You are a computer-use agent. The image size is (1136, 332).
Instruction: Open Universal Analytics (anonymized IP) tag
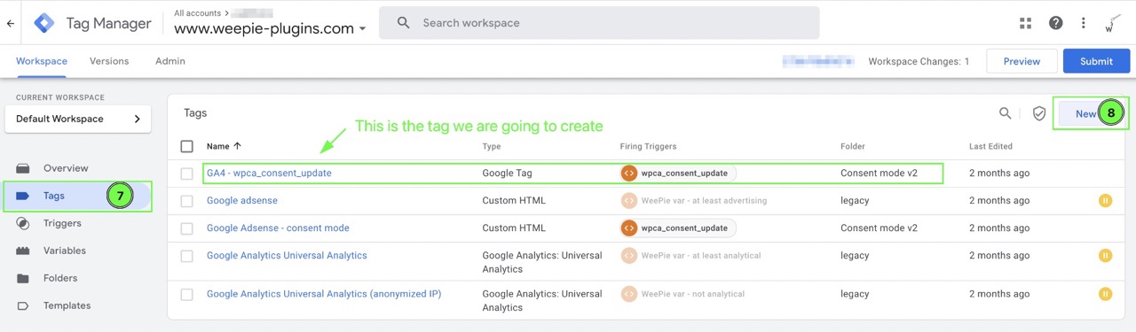(x=324, y=294)
